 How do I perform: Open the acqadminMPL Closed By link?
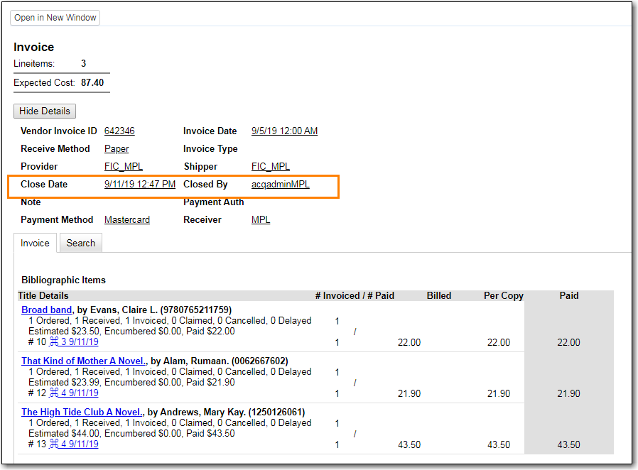280,184
